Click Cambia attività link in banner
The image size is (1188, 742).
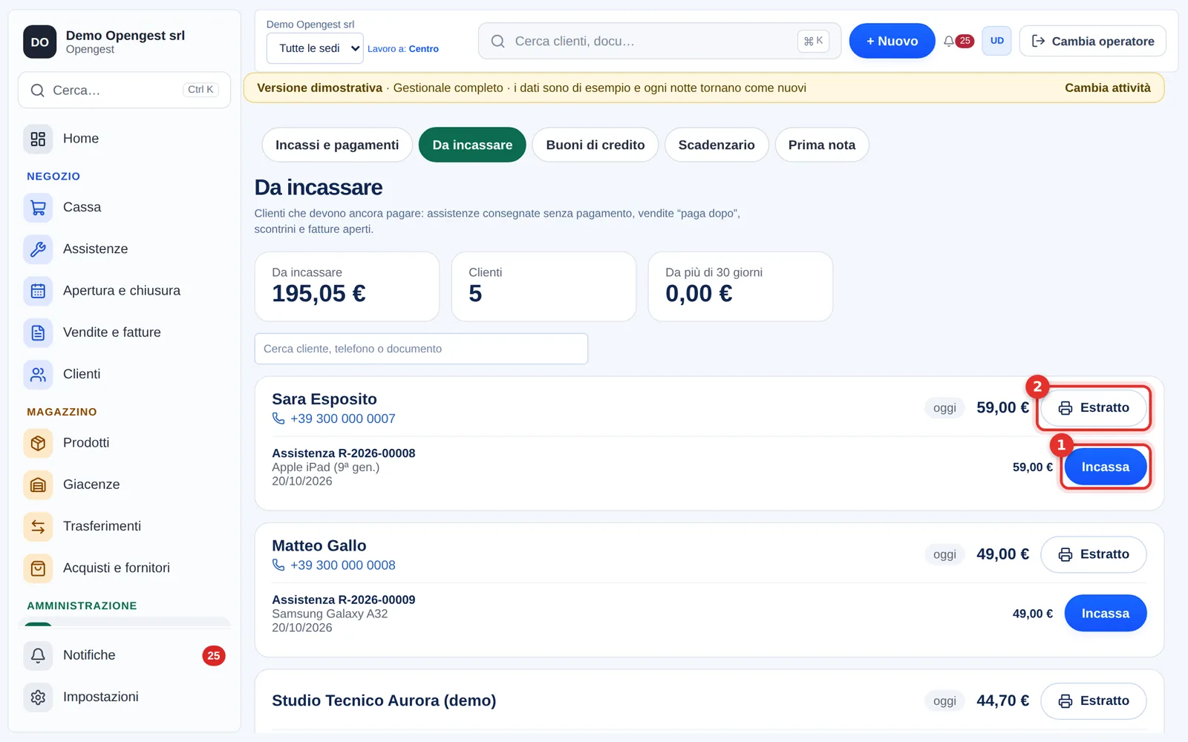pos(1108,88)
